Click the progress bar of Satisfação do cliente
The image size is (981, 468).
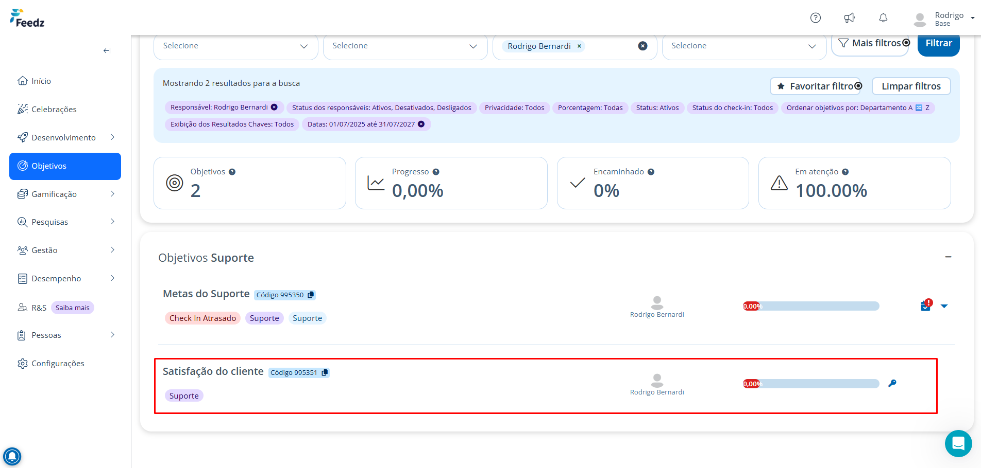[811, 384]
